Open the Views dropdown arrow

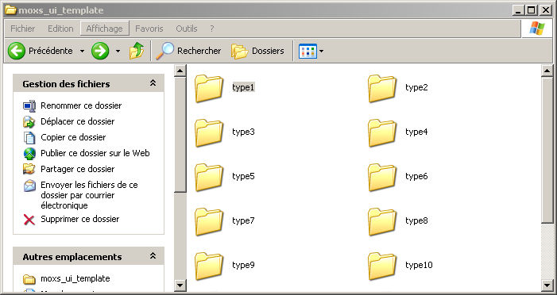click(322, 51)
